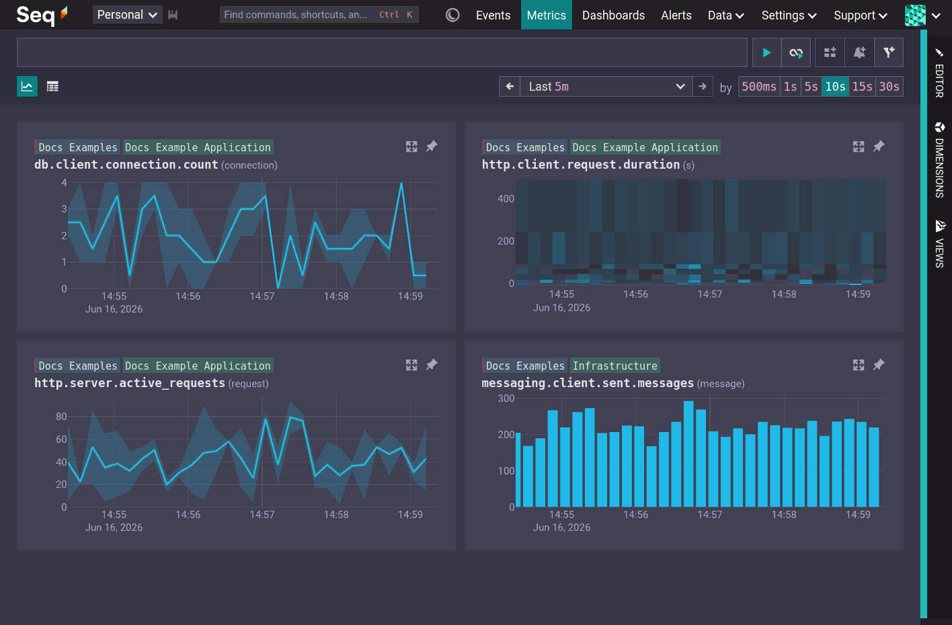952x625 pixels.
Task: Open the Settings menu dropdown
Action: coord(789,15)
